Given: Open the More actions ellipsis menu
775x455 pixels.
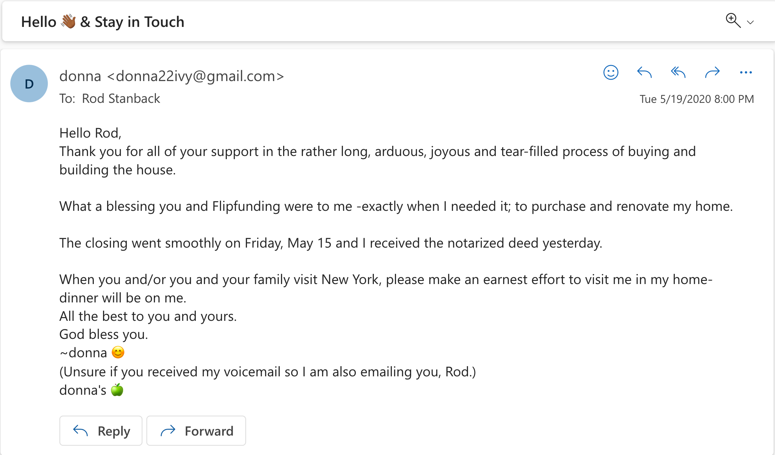Looking at the screenshot, I should pos(746,72).
